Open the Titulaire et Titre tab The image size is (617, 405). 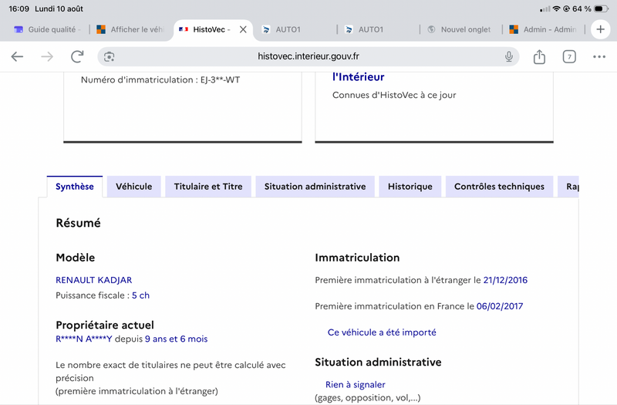pyautogui.click(x=208, y=187)
